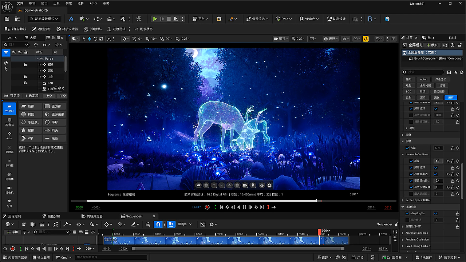The height and width of the screenshot is (262, 466).
Task: Open the Perspective view mode dropdown
Action: [281, 39]
